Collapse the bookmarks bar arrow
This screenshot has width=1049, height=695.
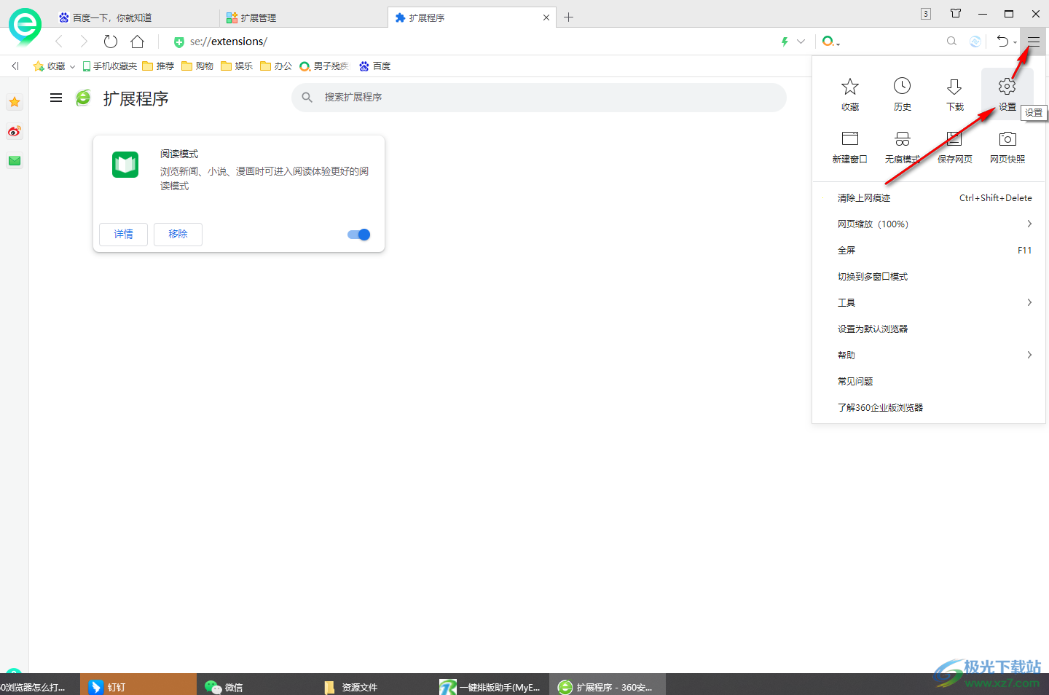[x=15, y=66]
